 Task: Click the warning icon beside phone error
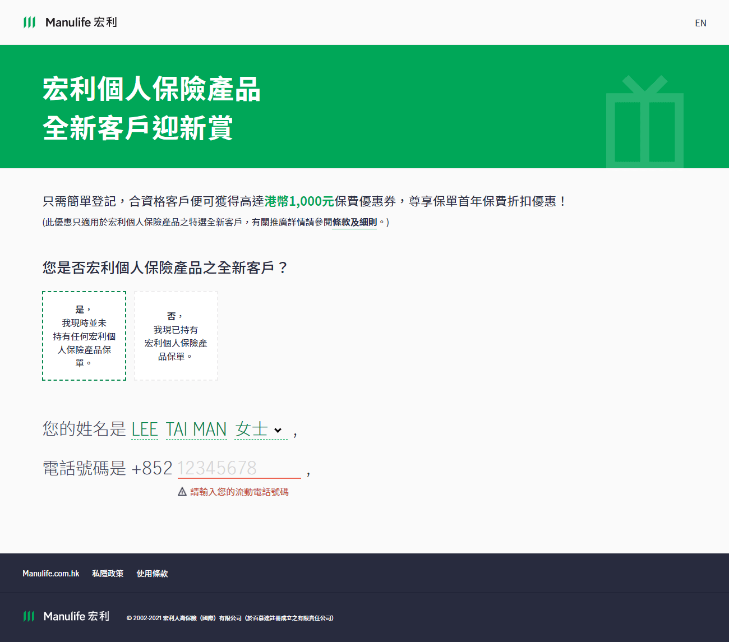[182, 492]
